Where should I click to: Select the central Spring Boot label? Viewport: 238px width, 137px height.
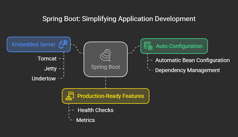coord(106,67)
